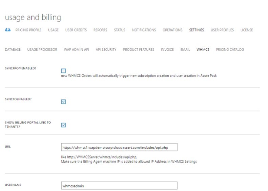Open the User Profiles tab
268x191 pixels.
(x=222, y=30)
